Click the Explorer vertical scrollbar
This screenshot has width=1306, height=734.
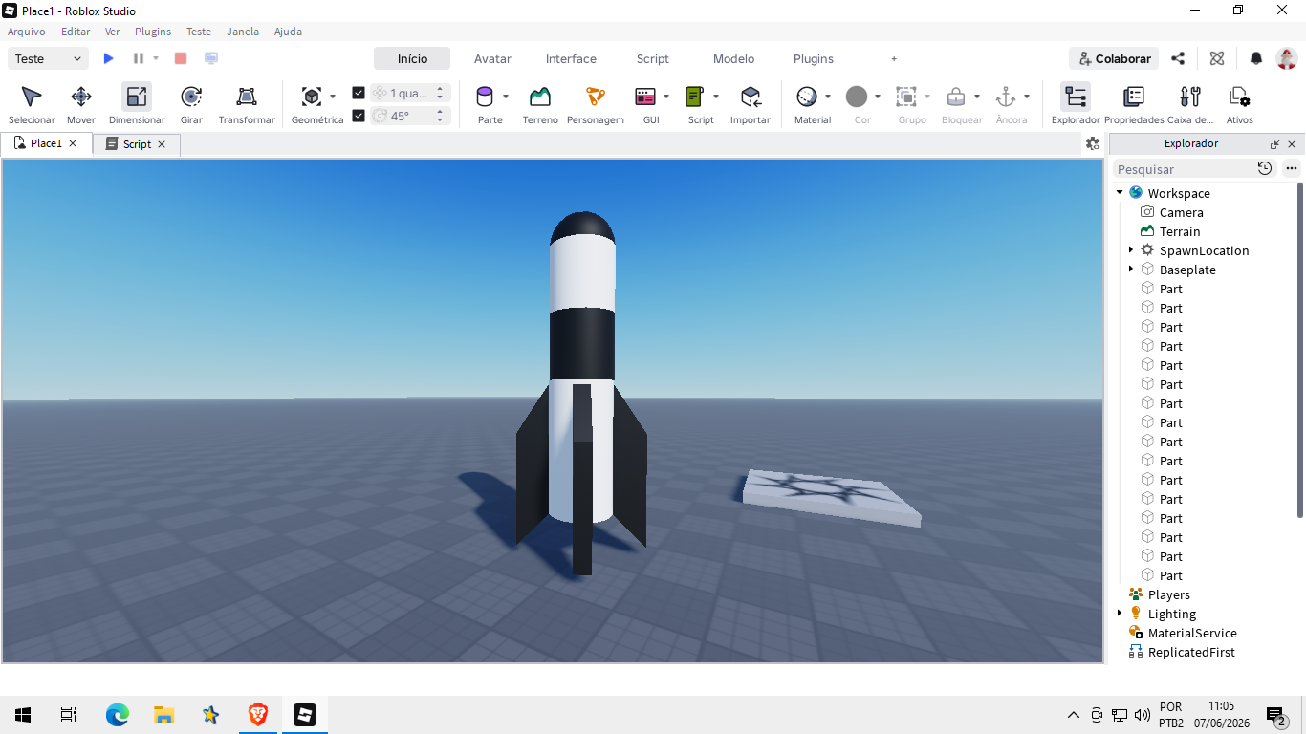[x=1299, y=351]
